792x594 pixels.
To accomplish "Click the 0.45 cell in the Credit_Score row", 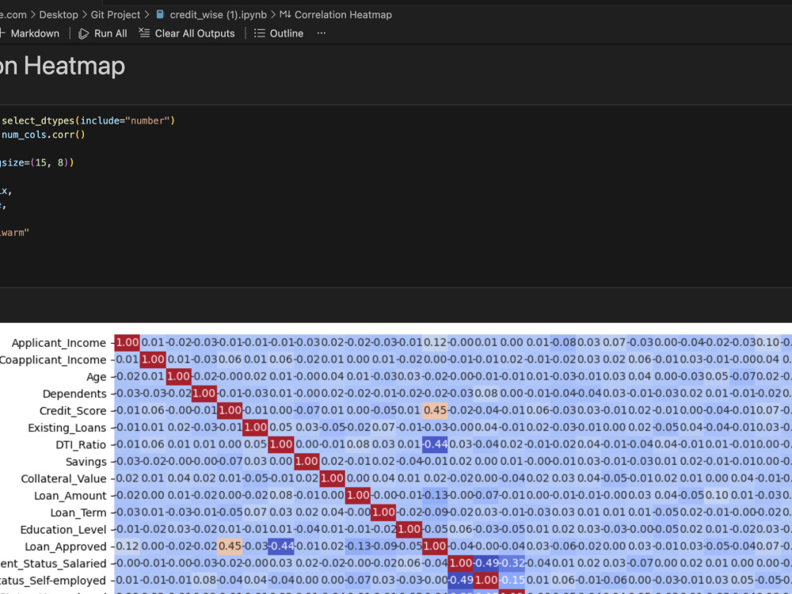I will tap(435, 410).
